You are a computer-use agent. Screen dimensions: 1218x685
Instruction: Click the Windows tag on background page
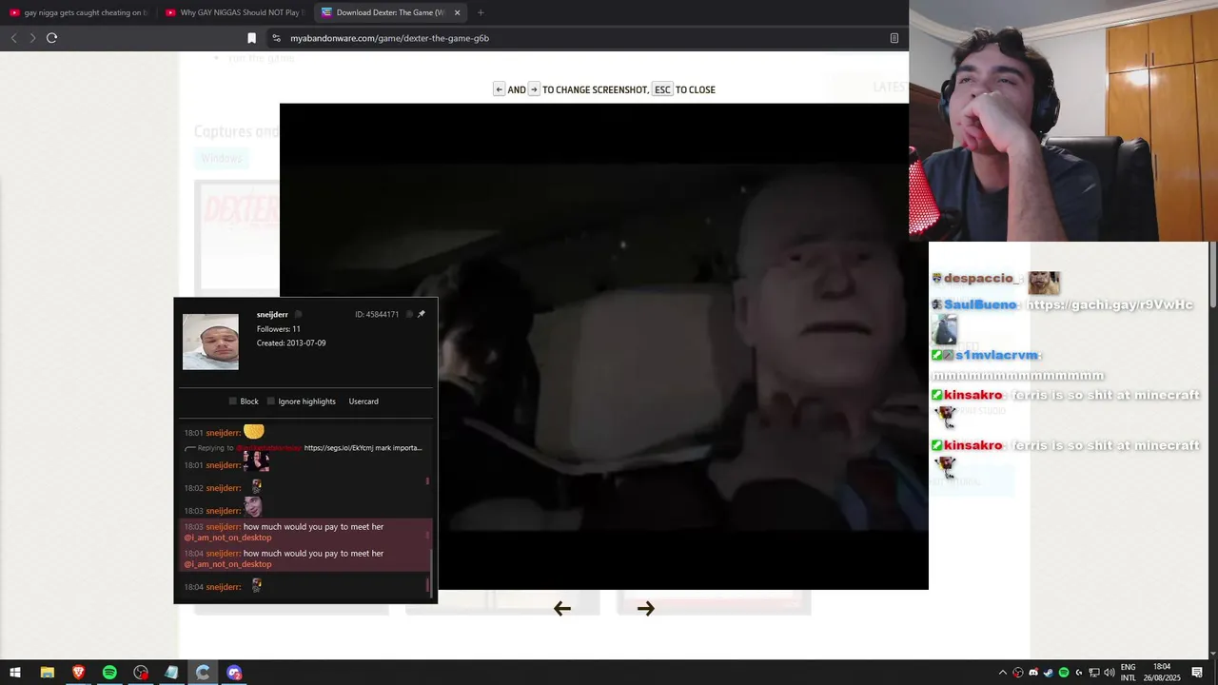[222, 158]
